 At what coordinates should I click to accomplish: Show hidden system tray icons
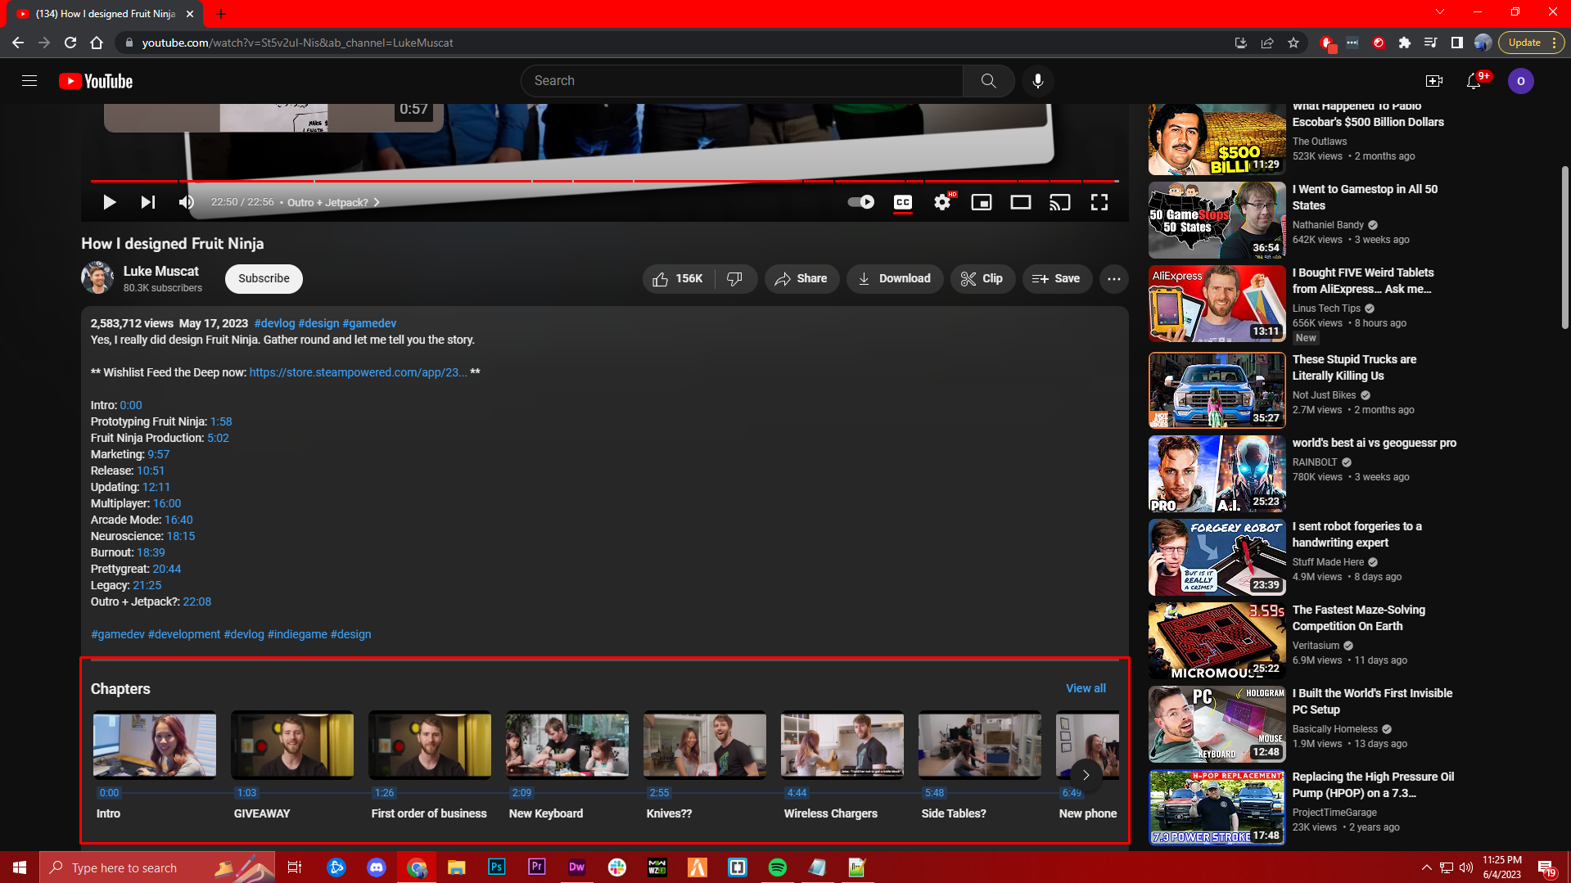1426,867
